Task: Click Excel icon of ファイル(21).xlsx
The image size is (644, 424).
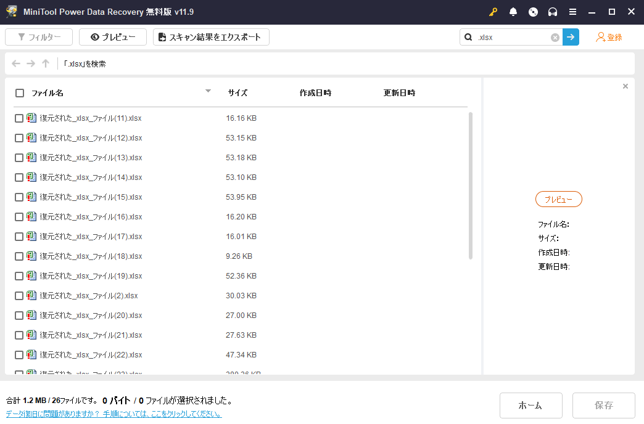Action: 31,335
